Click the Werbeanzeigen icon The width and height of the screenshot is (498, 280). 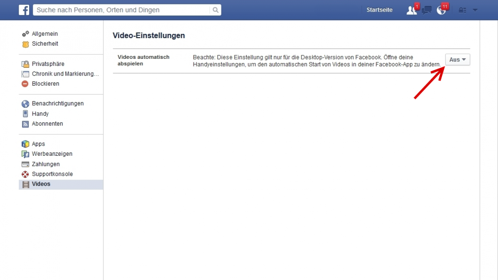(25, 154)
